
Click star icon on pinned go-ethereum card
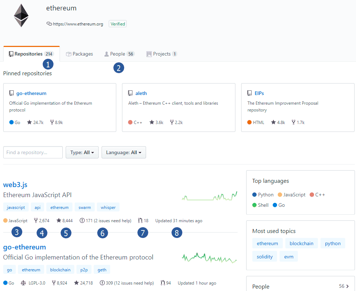click(29, 122)
